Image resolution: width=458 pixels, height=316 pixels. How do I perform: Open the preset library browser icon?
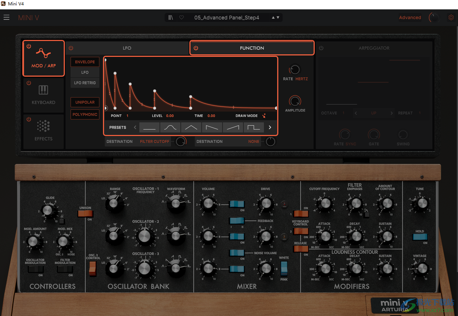click(x=171, y=18)
